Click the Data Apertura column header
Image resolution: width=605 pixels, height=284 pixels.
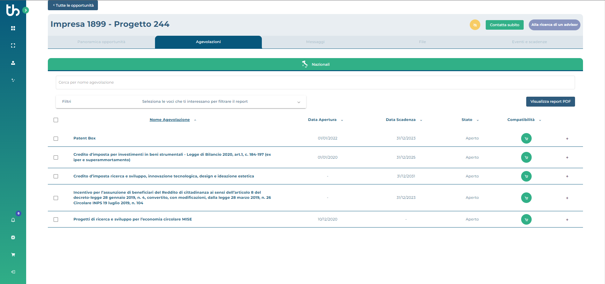[x=322, y=120]
